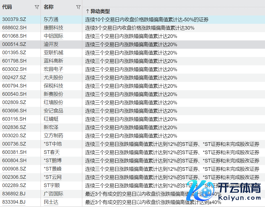Click the 中铝国际 stock name
265x207 pixels.
53,36
